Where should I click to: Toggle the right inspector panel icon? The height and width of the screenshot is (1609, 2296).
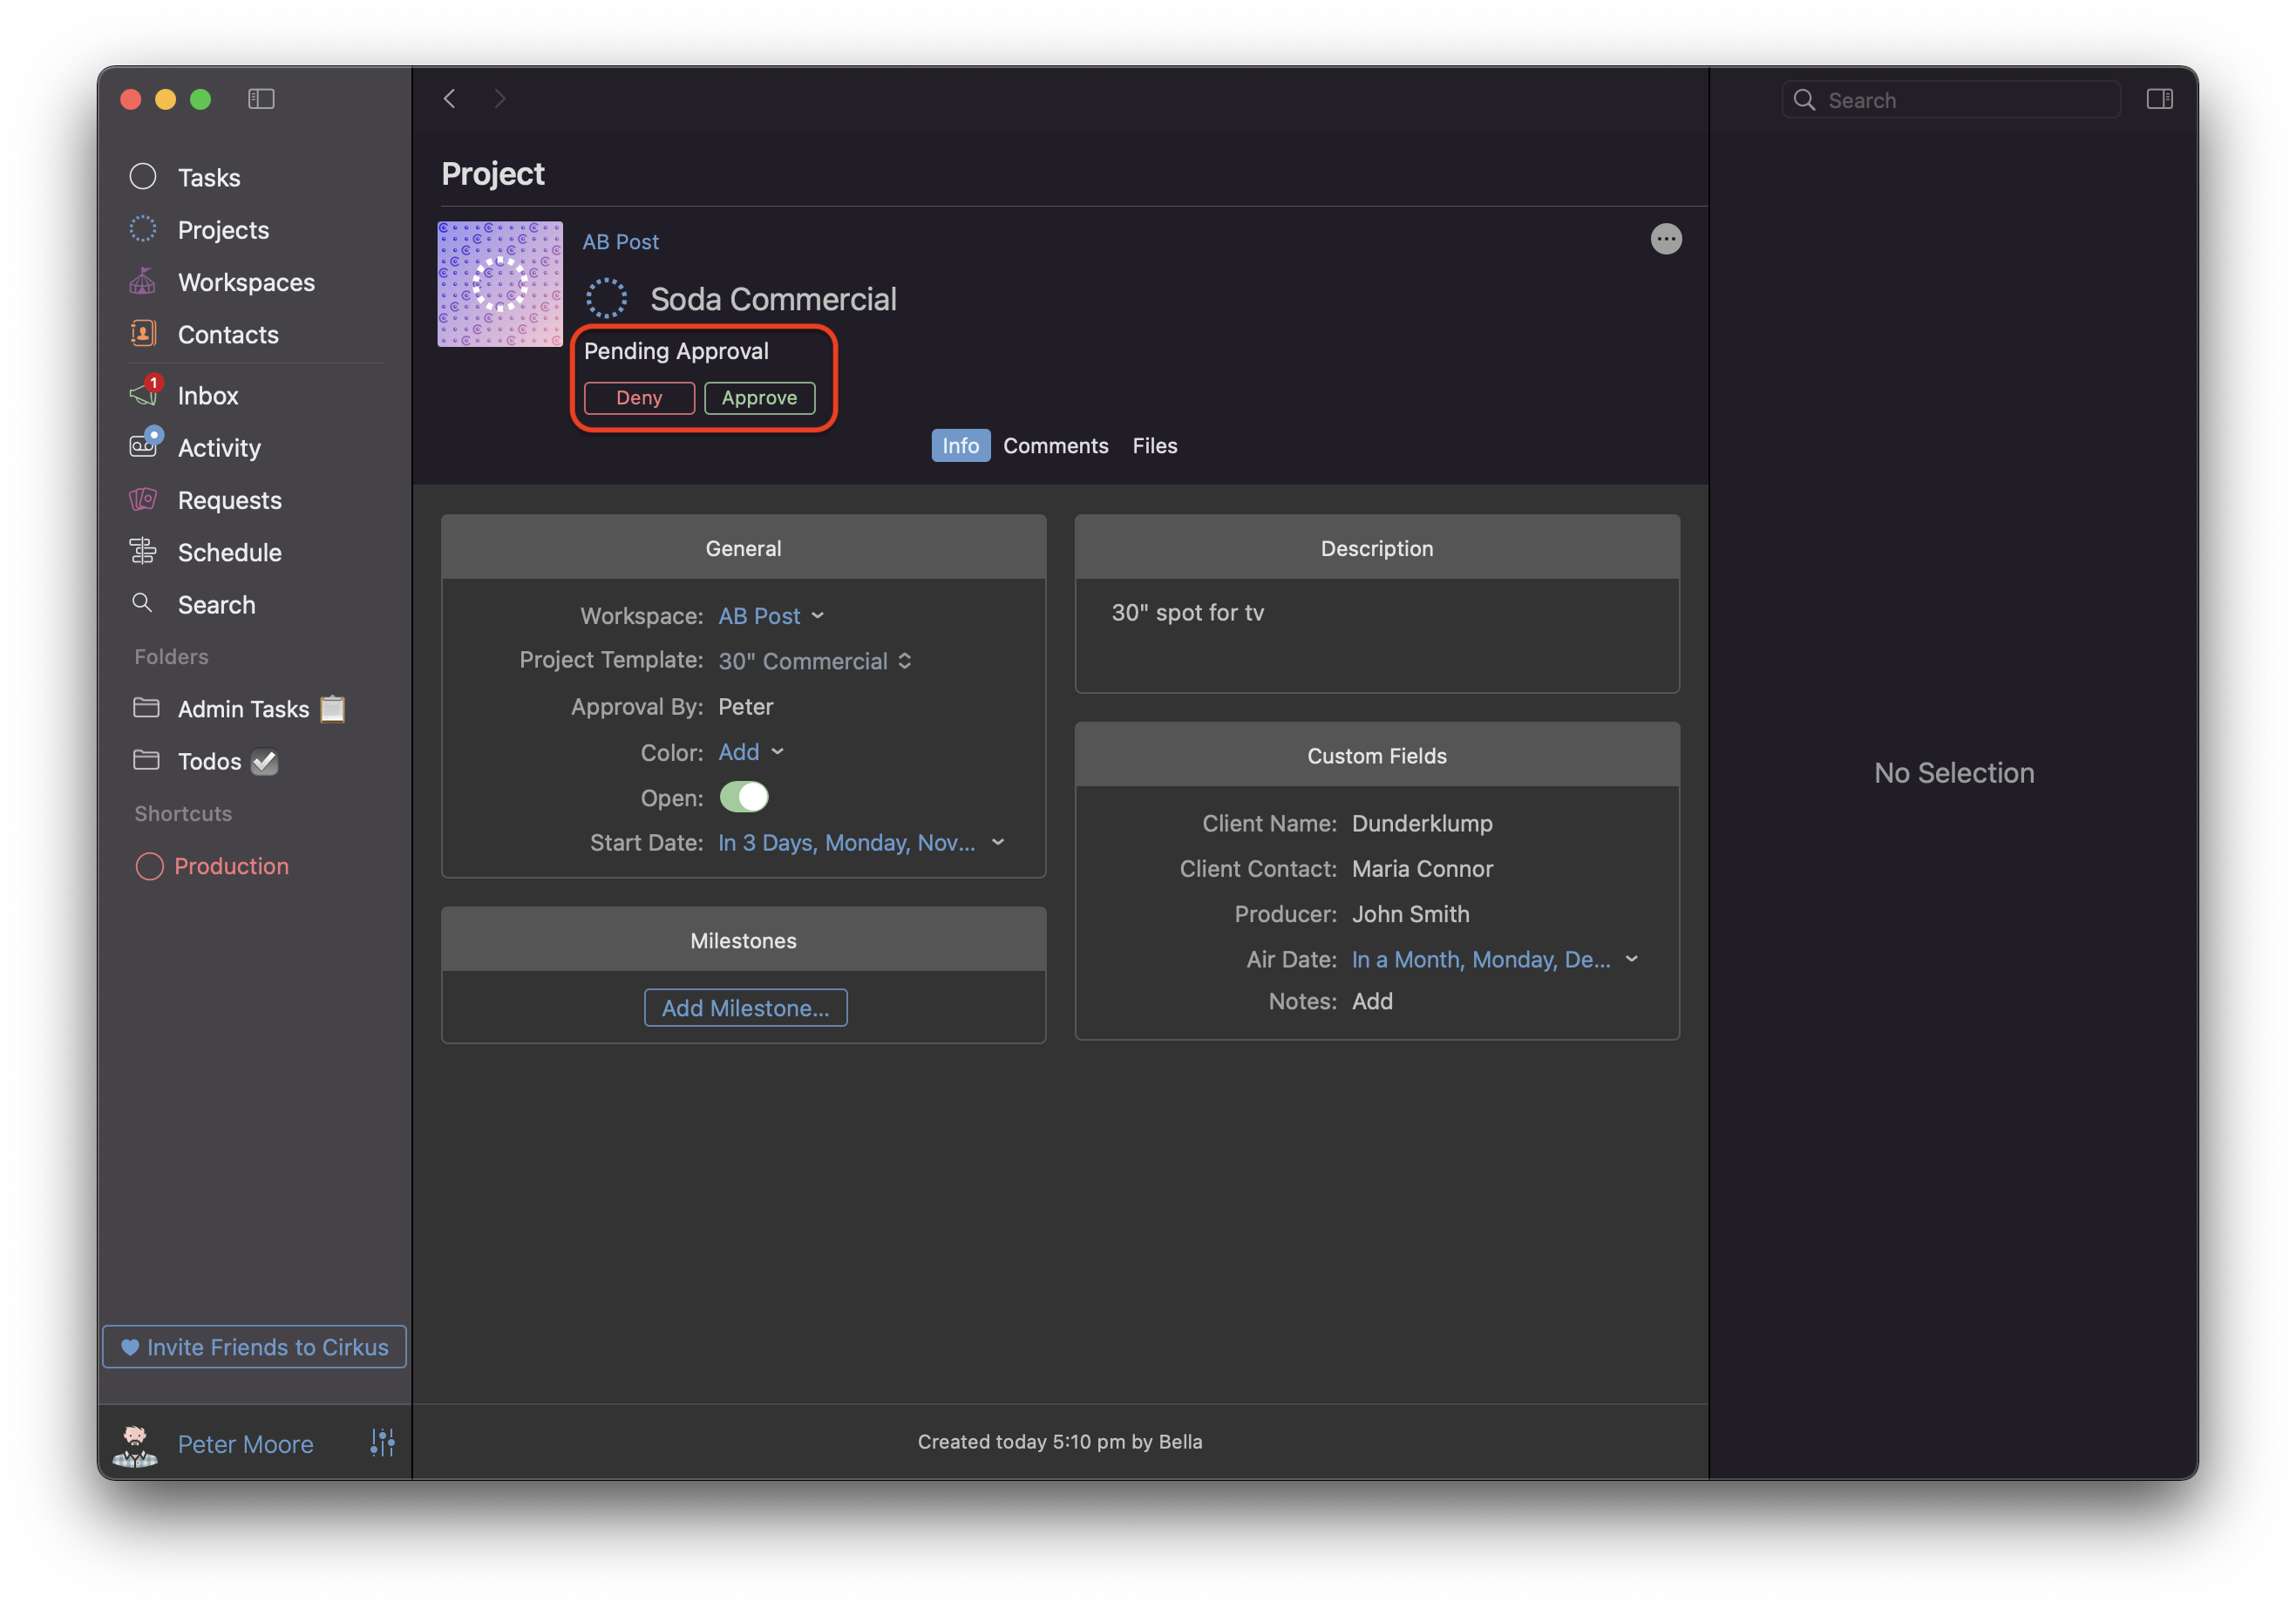tap(2159, 99)
